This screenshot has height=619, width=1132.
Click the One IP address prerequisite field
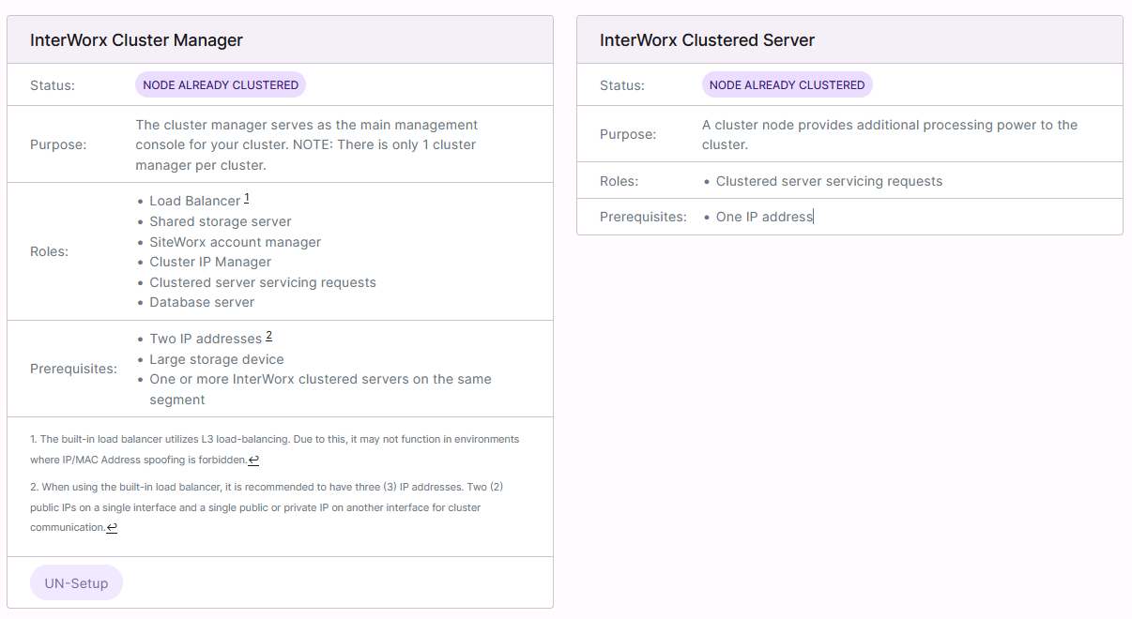coord(761,216)
